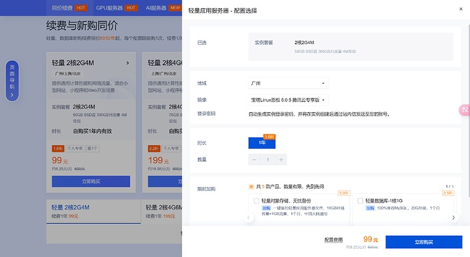Open the 地域 region dropdown showing 广州
470x257 pixels.
[x=288, y=83]
